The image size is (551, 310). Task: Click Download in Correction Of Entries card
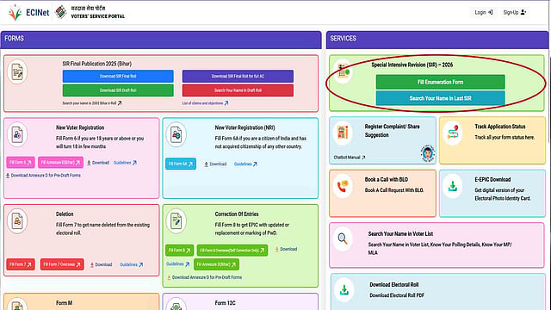286,249
